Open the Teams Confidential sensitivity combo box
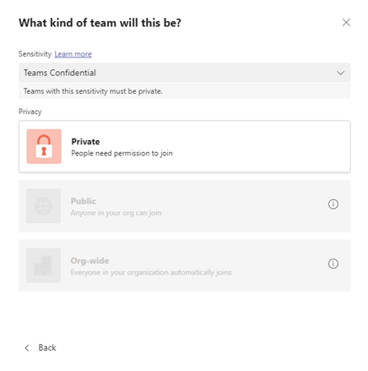Image resolution: width=368 pixels, height=371 pixels. pyautogui.click(x=185, y=73)
